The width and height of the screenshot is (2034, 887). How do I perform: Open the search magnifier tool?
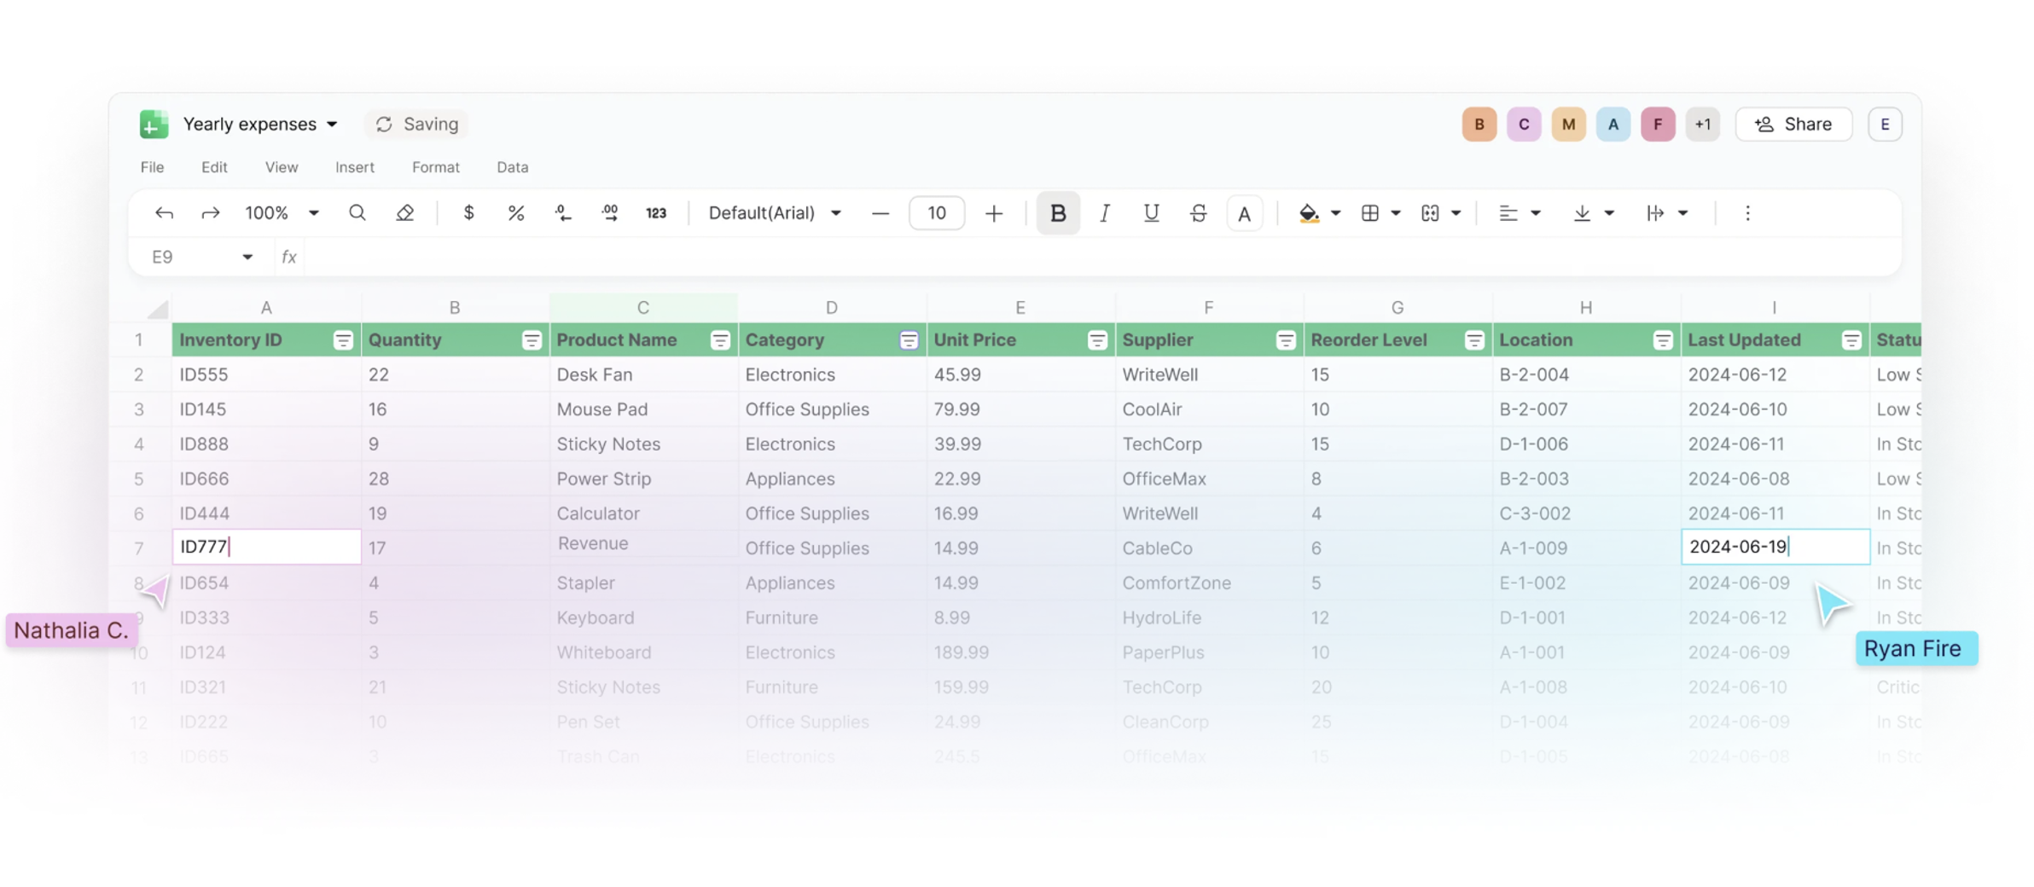(x=357, y=213)
